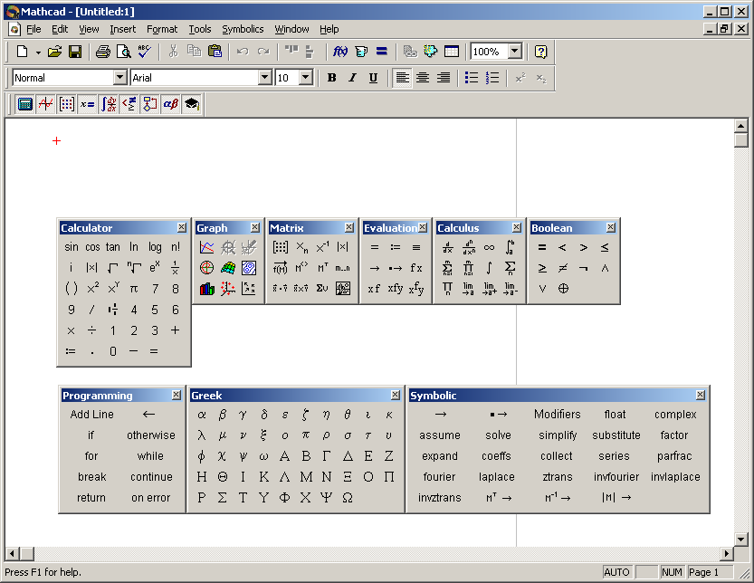Click Not Equal To in Boolean palette
Screen dimensions: 754x583
563,268
